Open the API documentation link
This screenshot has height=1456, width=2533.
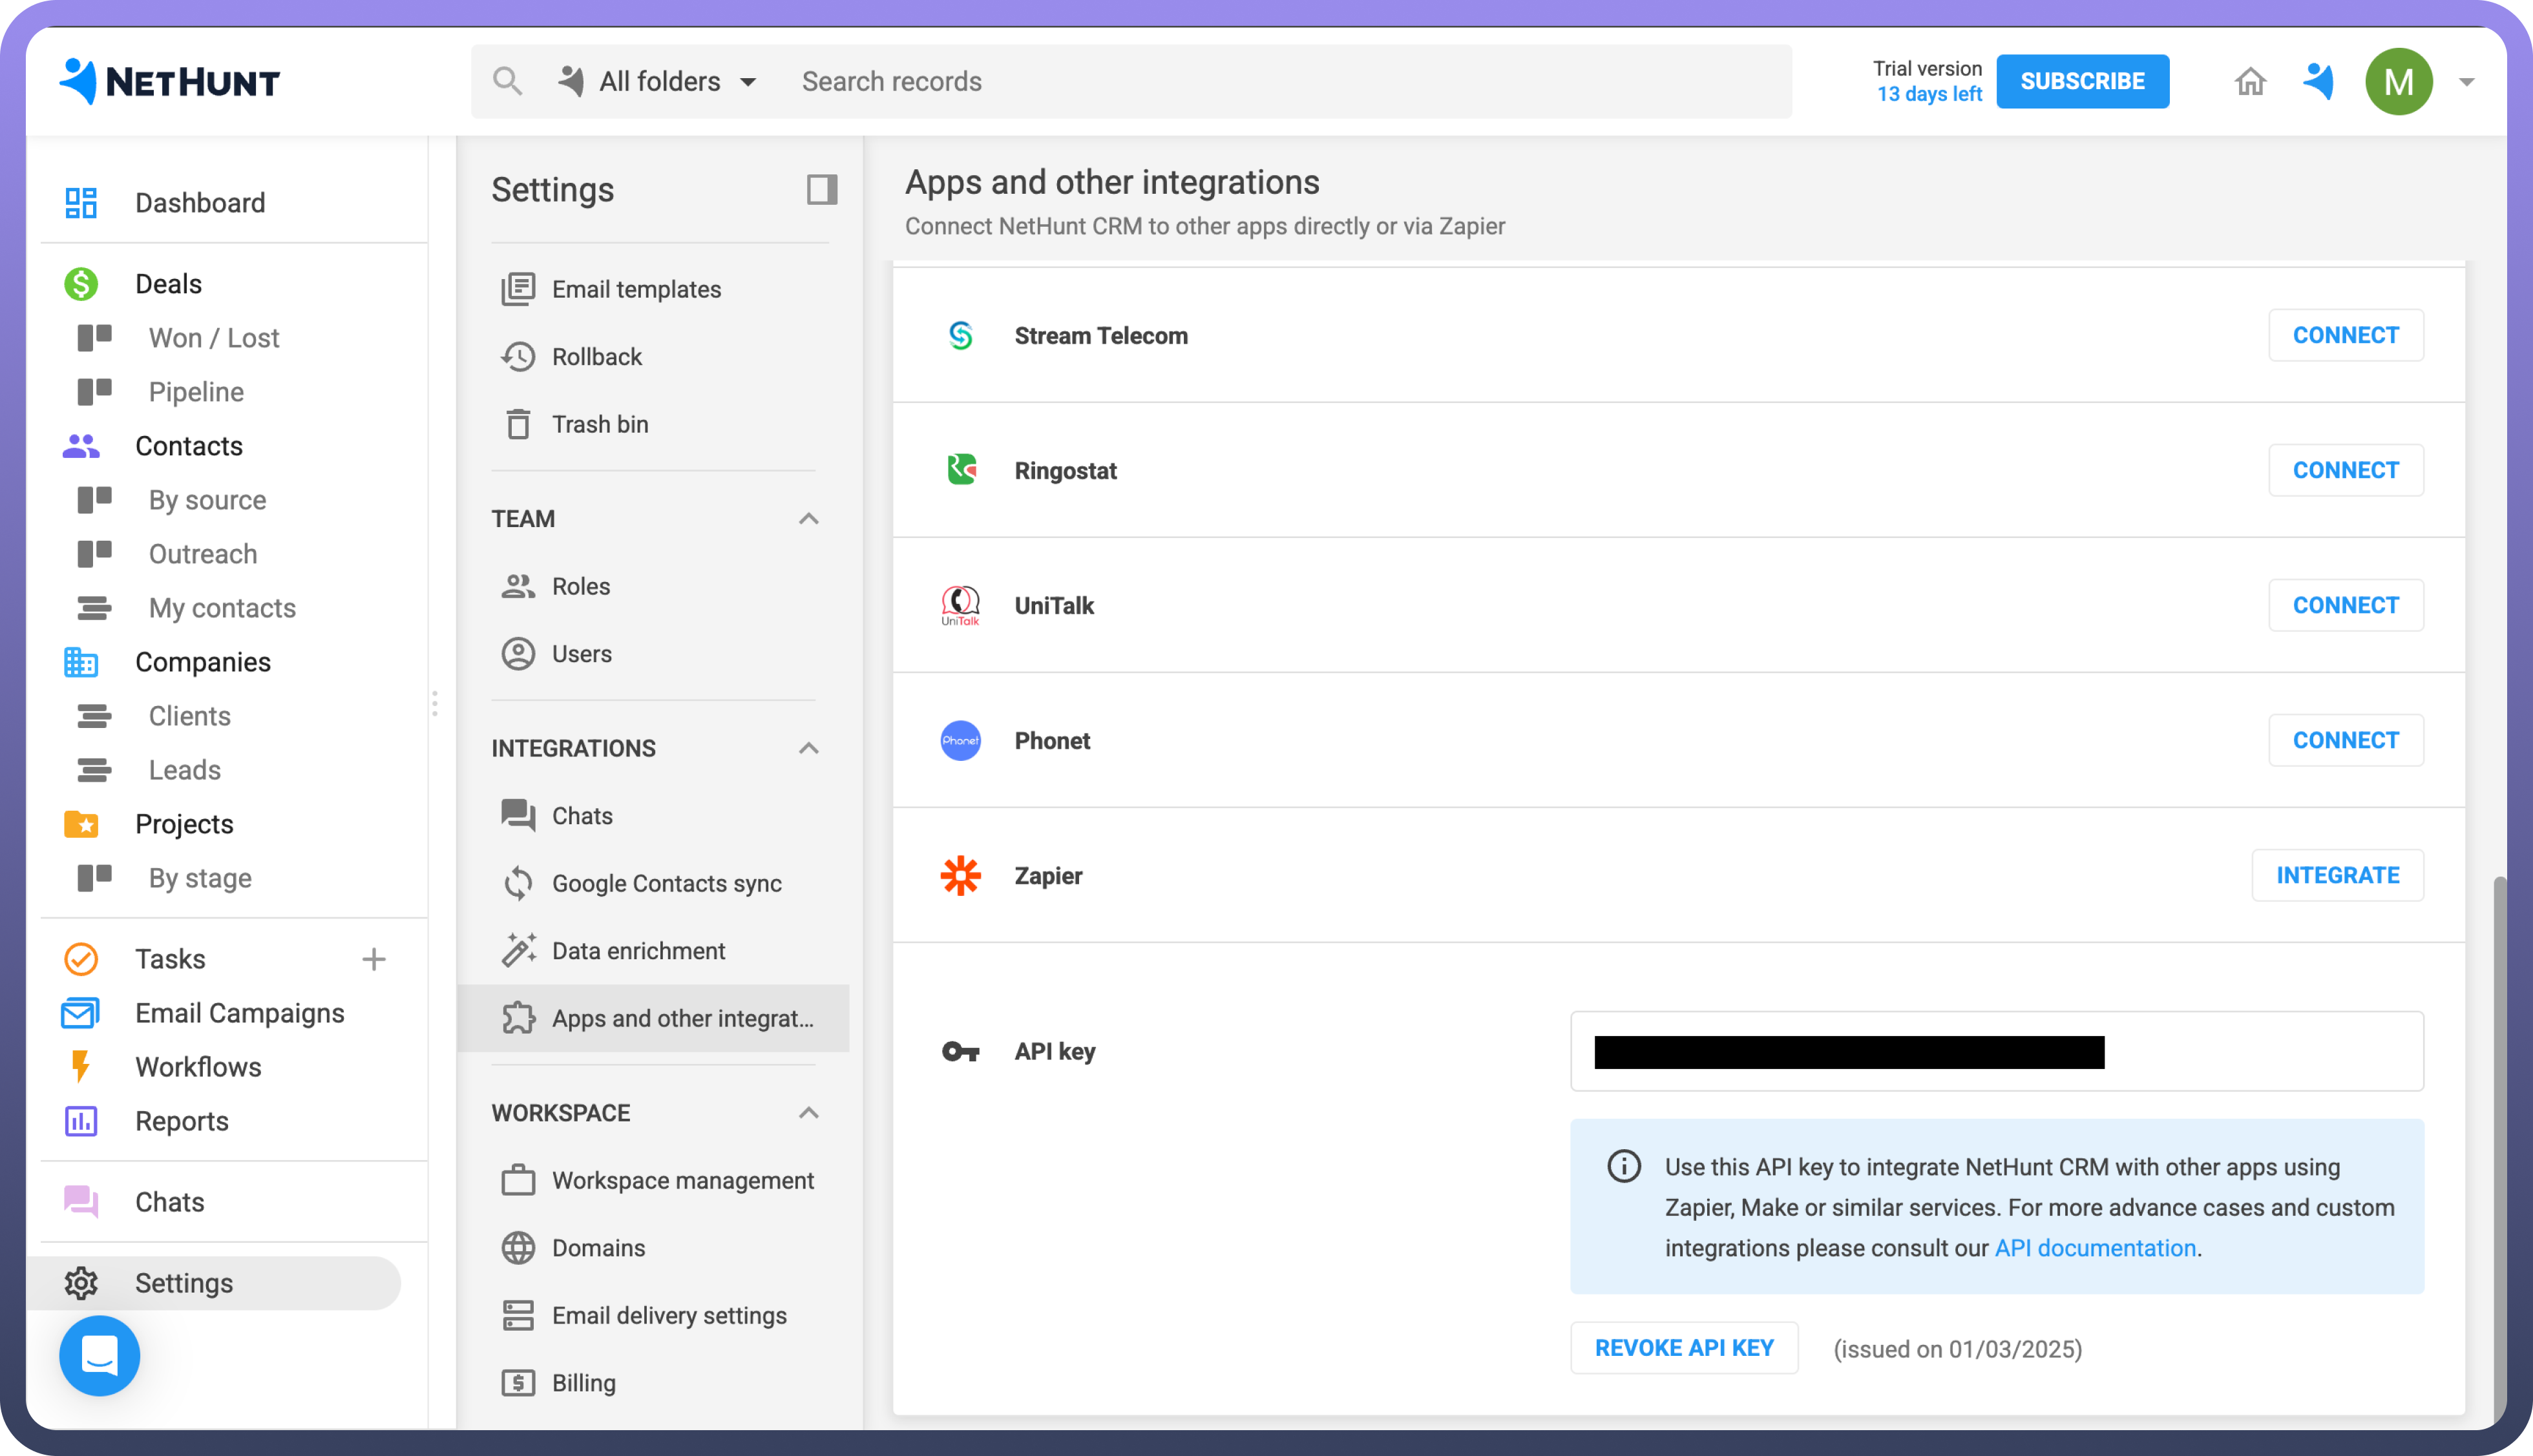[x=2095, y=1248]
